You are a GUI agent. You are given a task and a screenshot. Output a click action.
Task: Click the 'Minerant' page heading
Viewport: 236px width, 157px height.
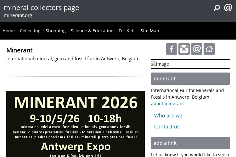pos(20,50)
